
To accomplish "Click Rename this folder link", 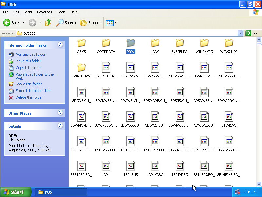I will [x=30, y=55].
